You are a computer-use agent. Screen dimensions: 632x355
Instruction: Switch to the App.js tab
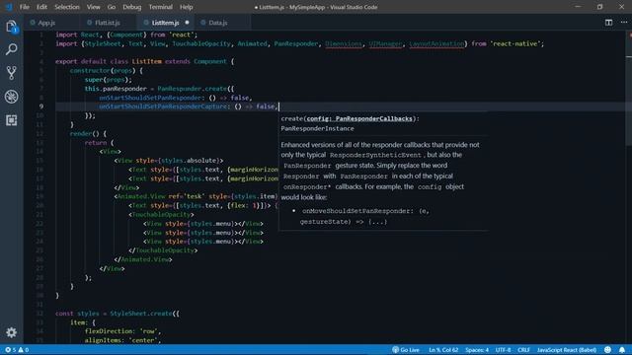point(51,23)
